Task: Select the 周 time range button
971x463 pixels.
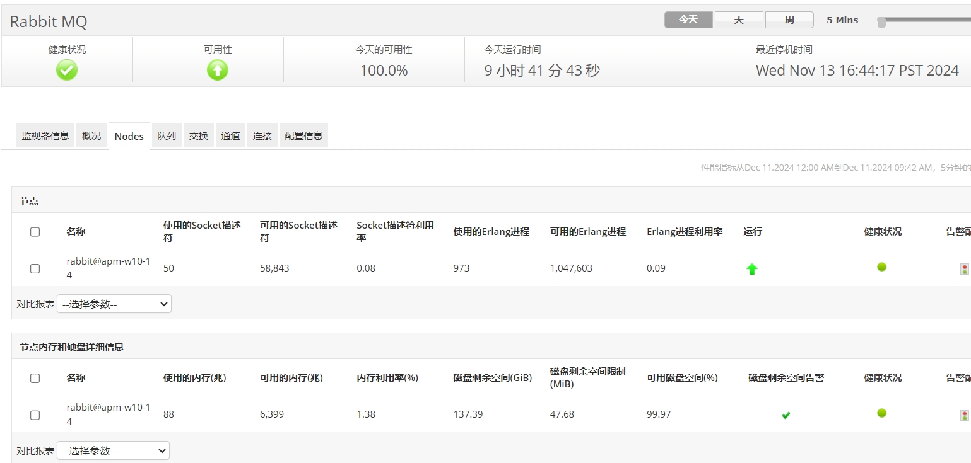Action: 789,20
